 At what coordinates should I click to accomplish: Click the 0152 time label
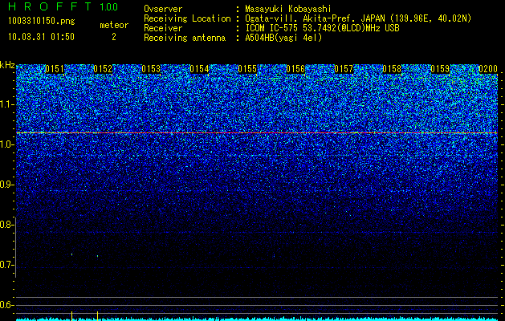pyautogui.click(x=103, y=69)
